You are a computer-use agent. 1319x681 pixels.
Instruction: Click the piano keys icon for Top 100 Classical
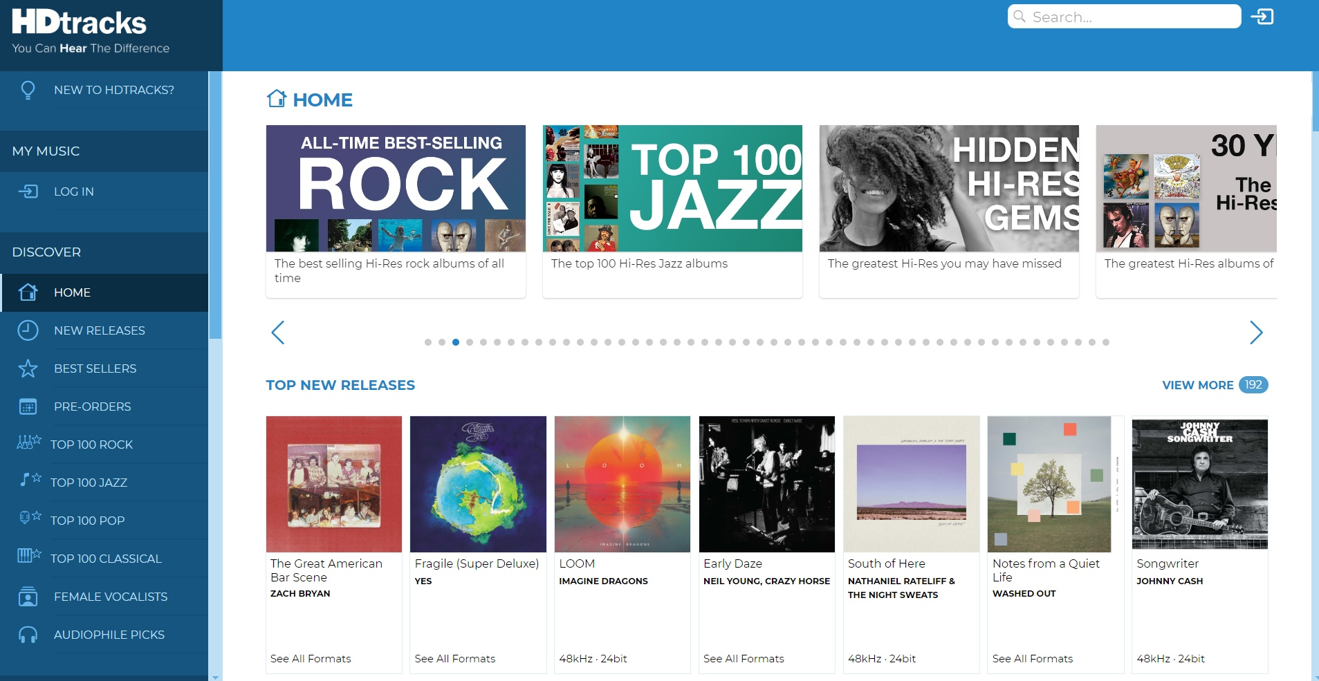click(28, 555)
